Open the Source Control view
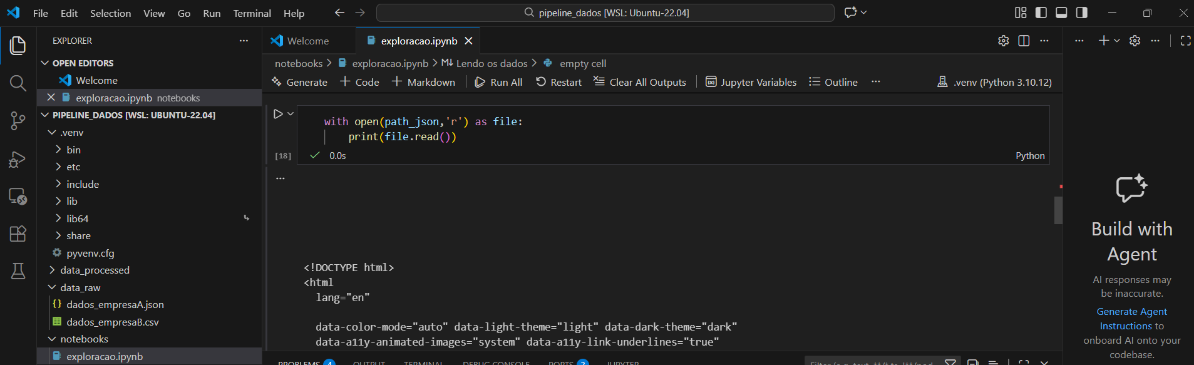The image size is (1194, 365). (18, 121)
